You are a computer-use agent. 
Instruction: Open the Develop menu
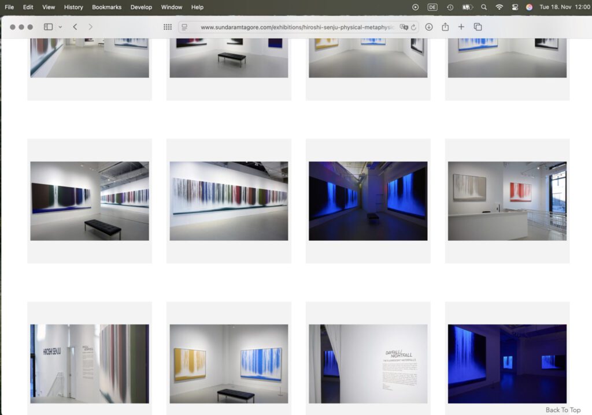pos(141,7)
